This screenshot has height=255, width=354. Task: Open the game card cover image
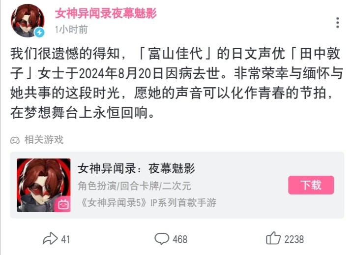tap(44, 185)
